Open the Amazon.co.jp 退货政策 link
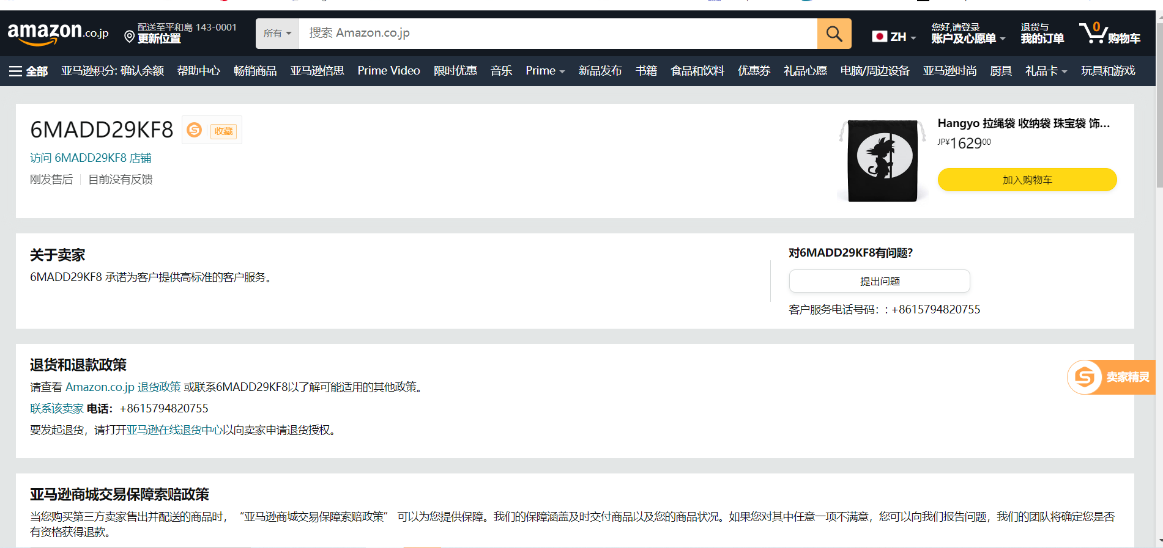This screenshot has width=1163, height=548. pos(123,387)
